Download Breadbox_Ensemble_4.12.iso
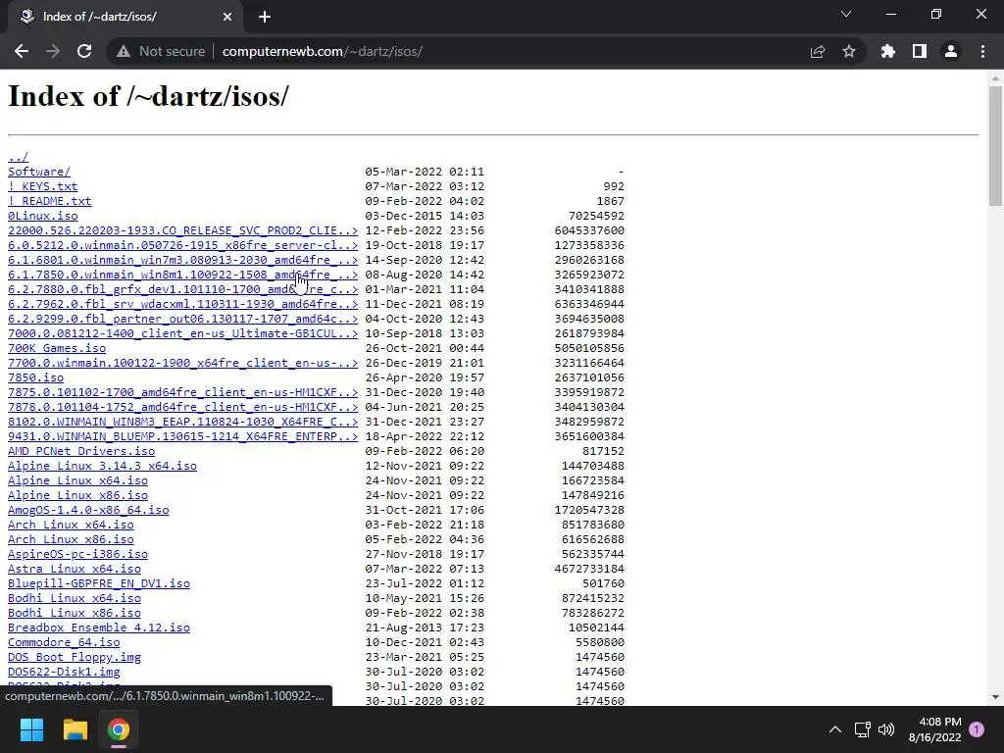 point(99,628)
